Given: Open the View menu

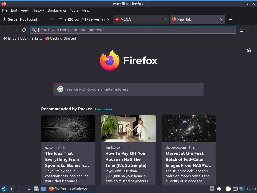Looking at the screenshot, I should point(25,10).
